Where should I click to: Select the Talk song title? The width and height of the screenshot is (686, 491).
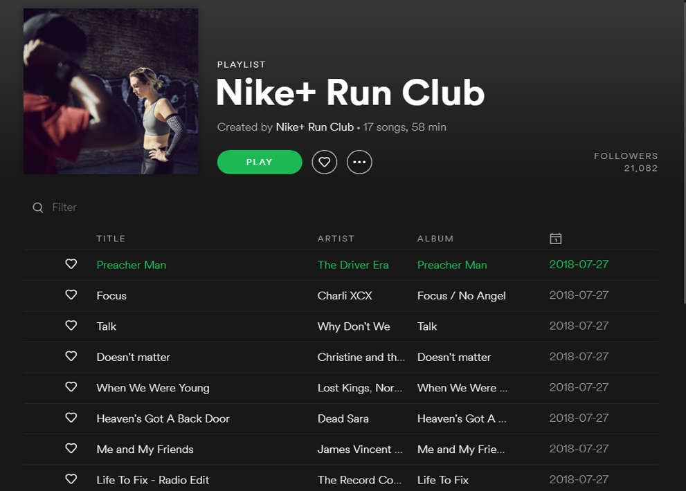[107, 326]
